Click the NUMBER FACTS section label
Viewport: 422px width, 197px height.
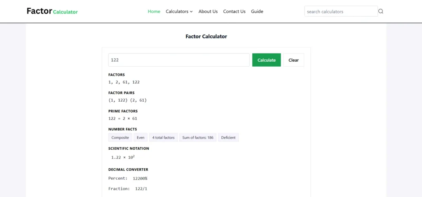tap(123, 129)
